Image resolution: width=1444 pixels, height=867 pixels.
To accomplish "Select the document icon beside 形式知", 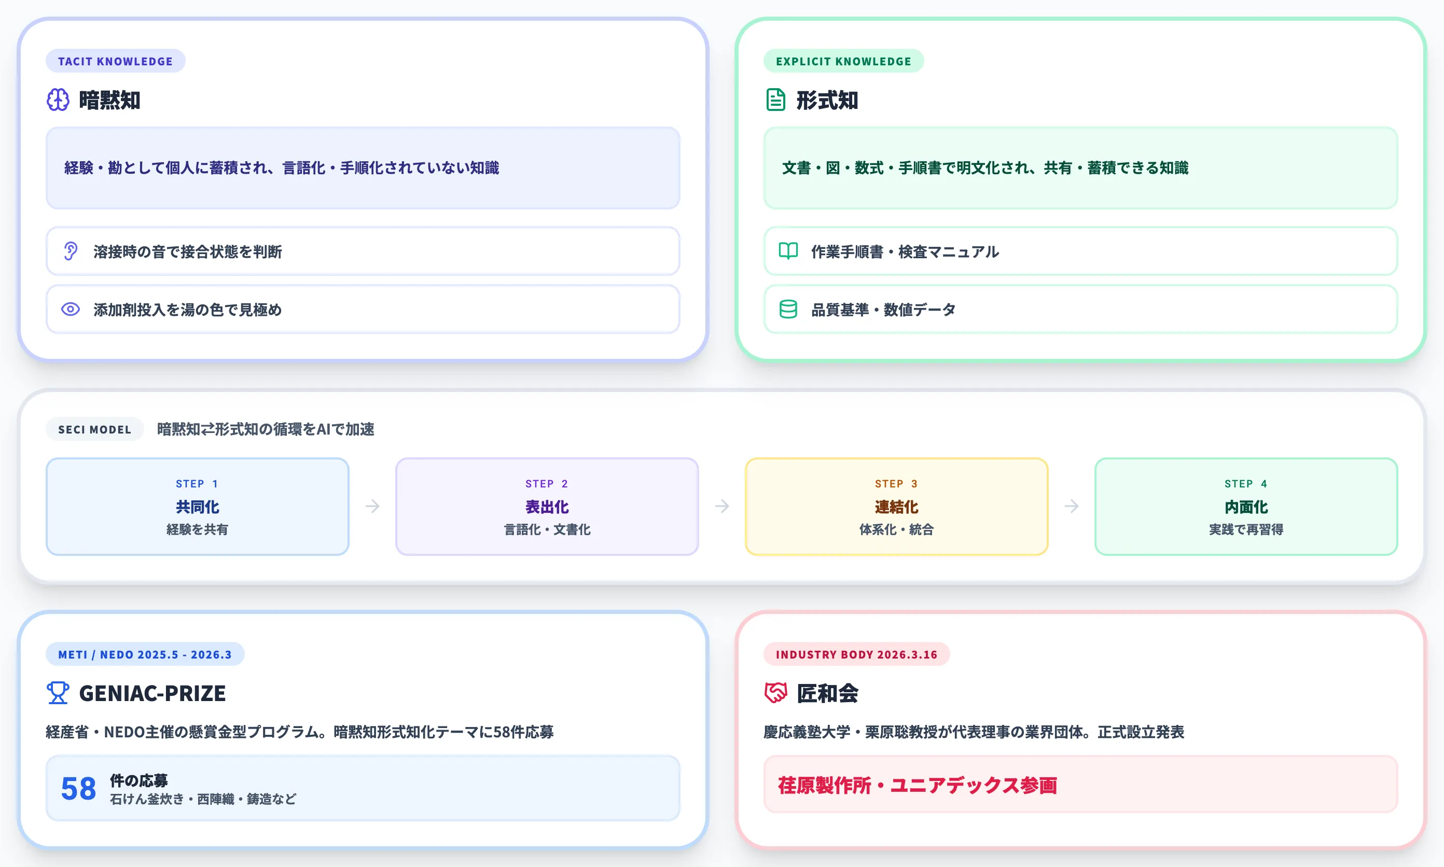I will click(775, 100).
